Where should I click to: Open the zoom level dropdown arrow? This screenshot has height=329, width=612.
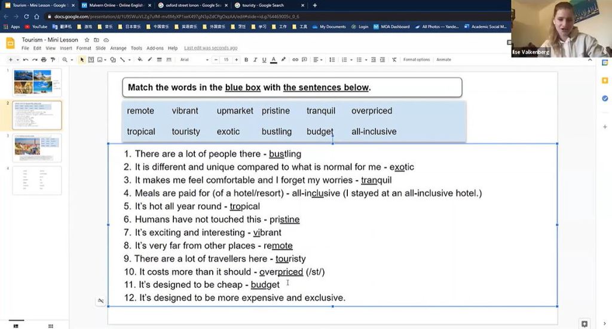[72, 60]
